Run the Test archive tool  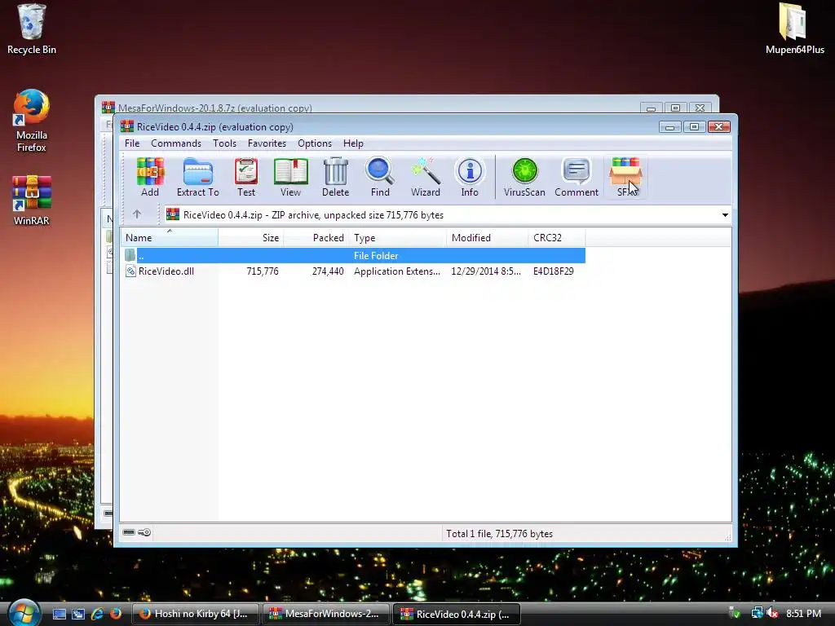click(246, 177)
